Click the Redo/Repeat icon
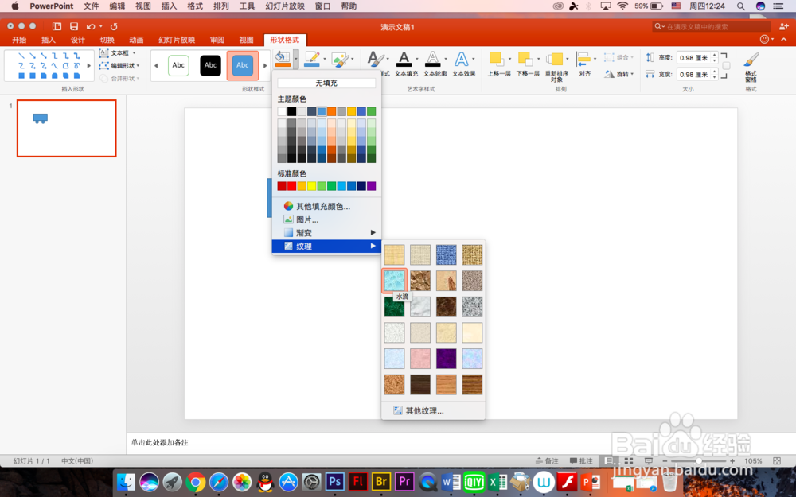The width and height of the screenshot is (796, 497). click(x=114, y=26)
